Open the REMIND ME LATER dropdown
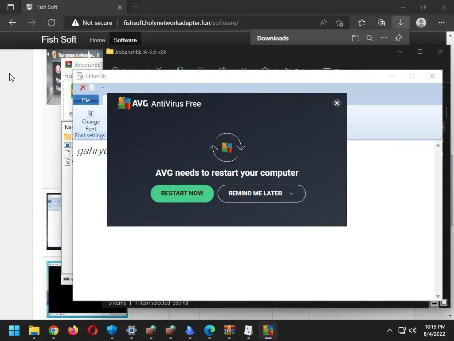Viewport: 454px width, 341px height. point(262,194)
